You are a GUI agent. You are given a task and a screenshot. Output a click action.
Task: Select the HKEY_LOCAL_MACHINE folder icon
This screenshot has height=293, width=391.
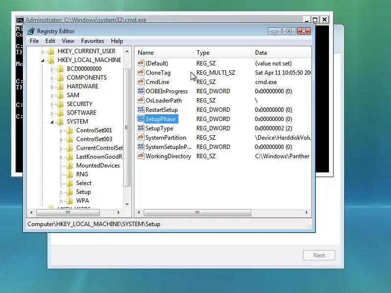[x=51, y=60]
